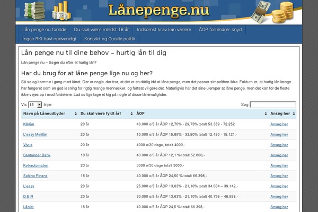Select Vivus ÅOP text '4000 o/30 dage'
Image resolution: width=318 pixels, height=212 pixels.
click(149, 145)
